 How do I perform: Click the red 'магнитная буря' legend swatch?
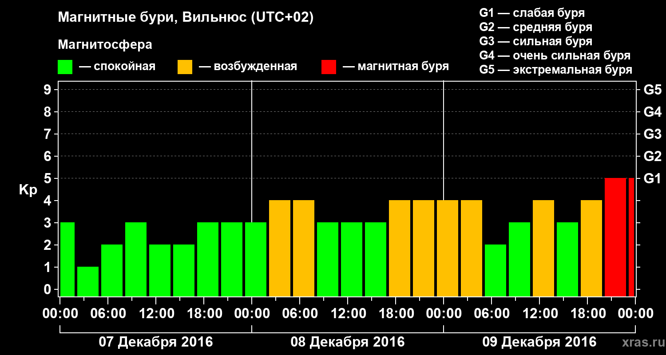[329, 67]
